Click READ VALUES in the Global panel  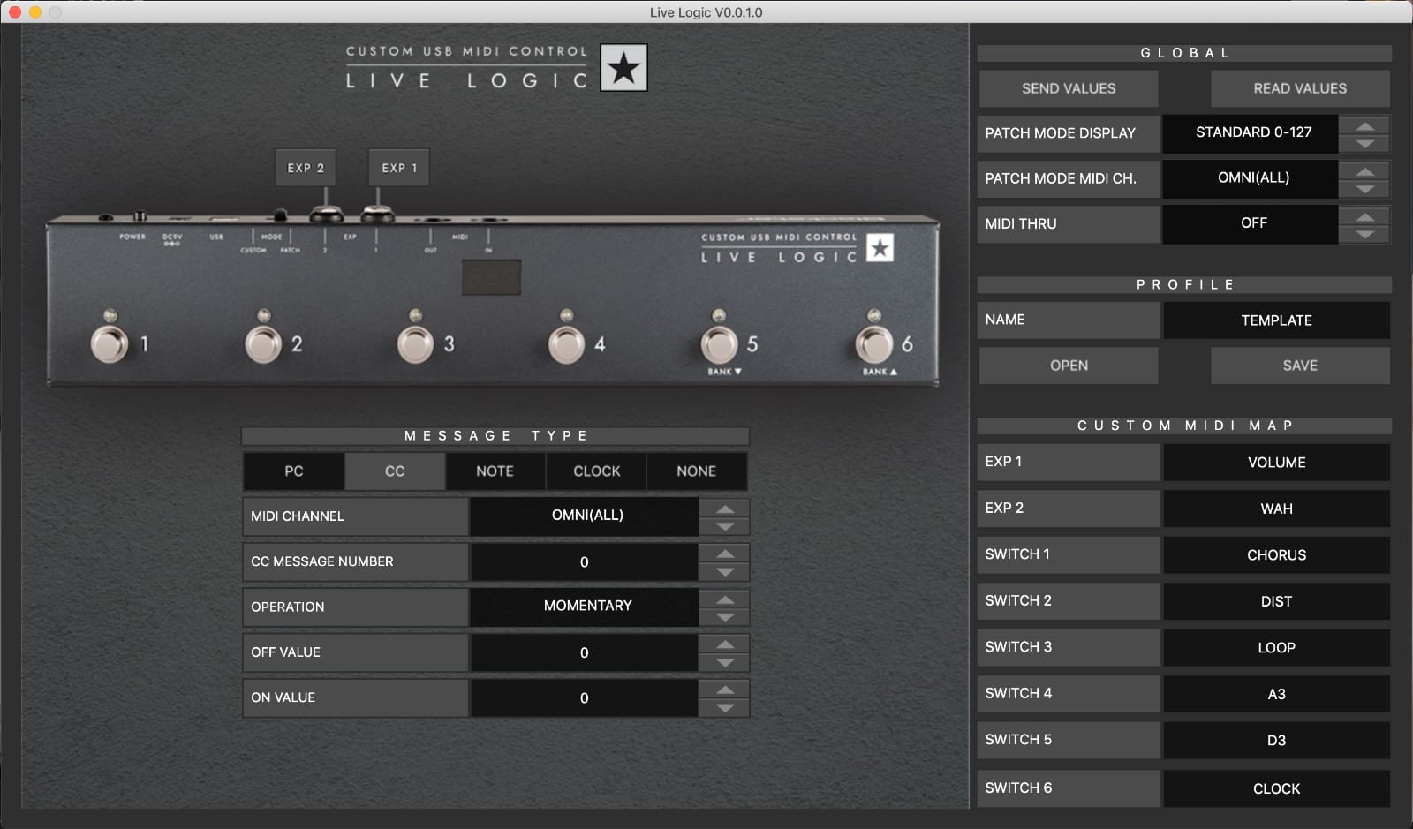coord(1300,88)
